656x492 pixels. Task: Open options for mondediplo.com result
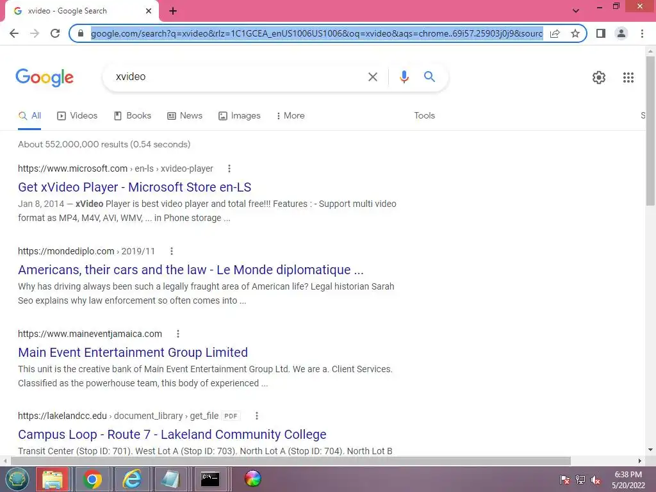coord(171,251)
